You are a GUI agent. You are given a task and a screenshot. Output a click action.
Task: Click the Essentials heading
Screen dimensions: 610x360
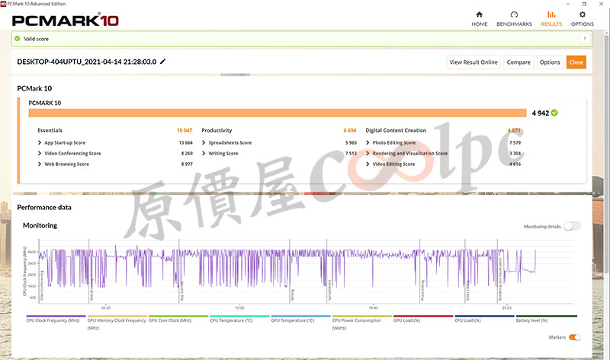coord(50,130)
